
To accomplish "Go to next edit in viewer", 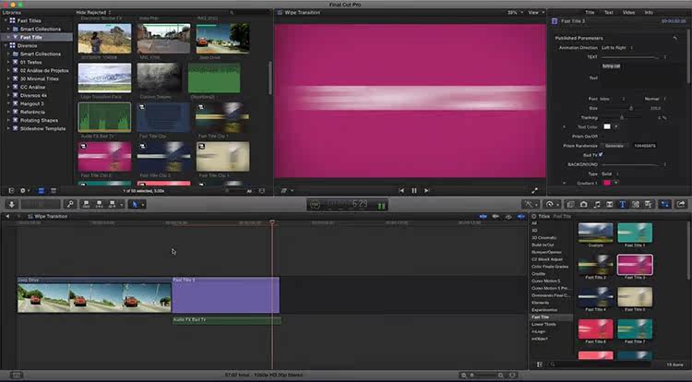I will click(x=426, y=191).
